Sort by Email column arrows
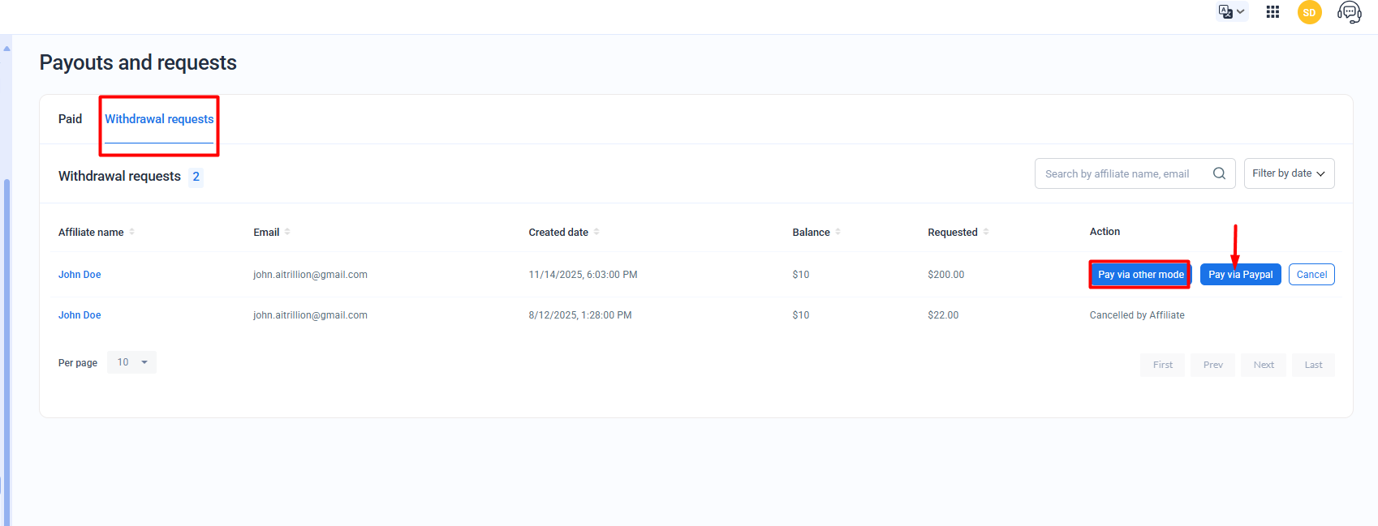 [x=287, y=232]
